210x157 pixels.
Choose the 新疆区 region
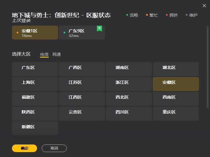[x=35, y=129]
